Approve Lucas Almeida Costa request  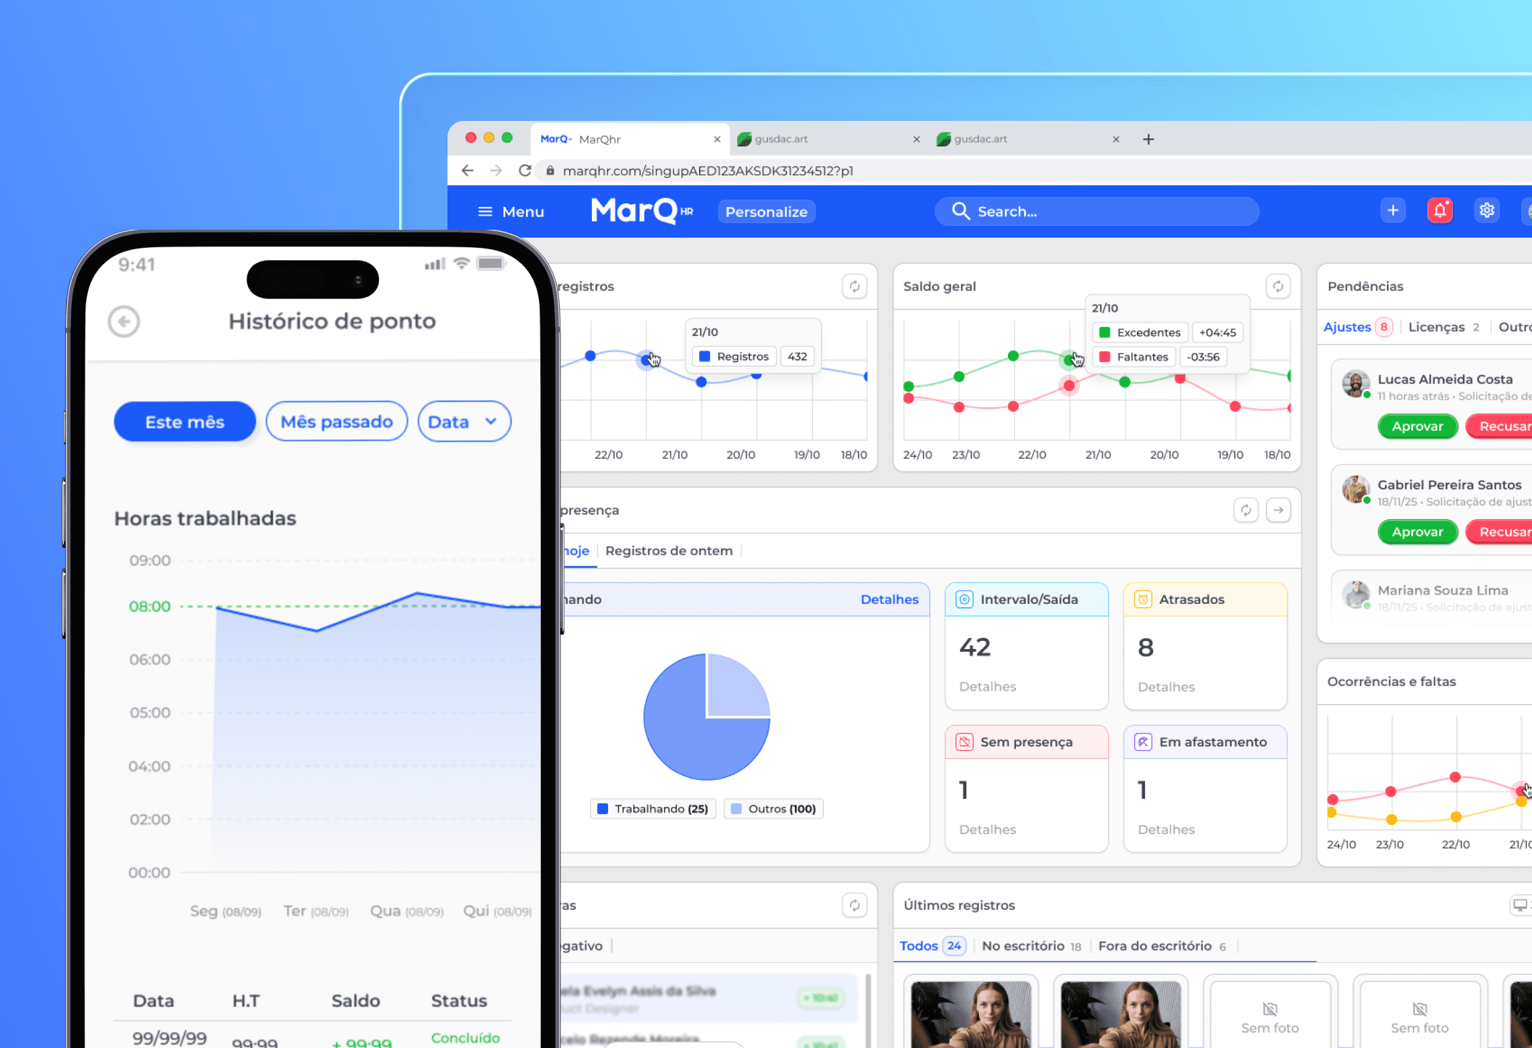pos(1417,427)
